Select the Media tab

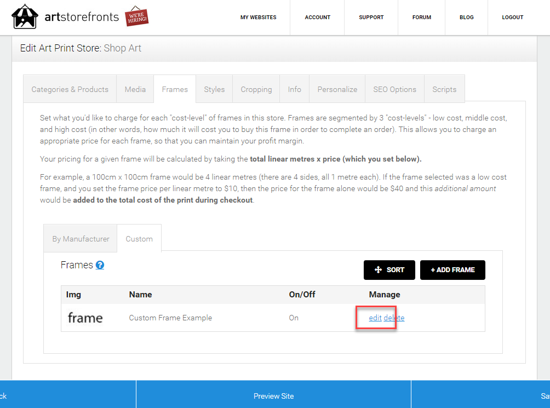pos(135,89)
